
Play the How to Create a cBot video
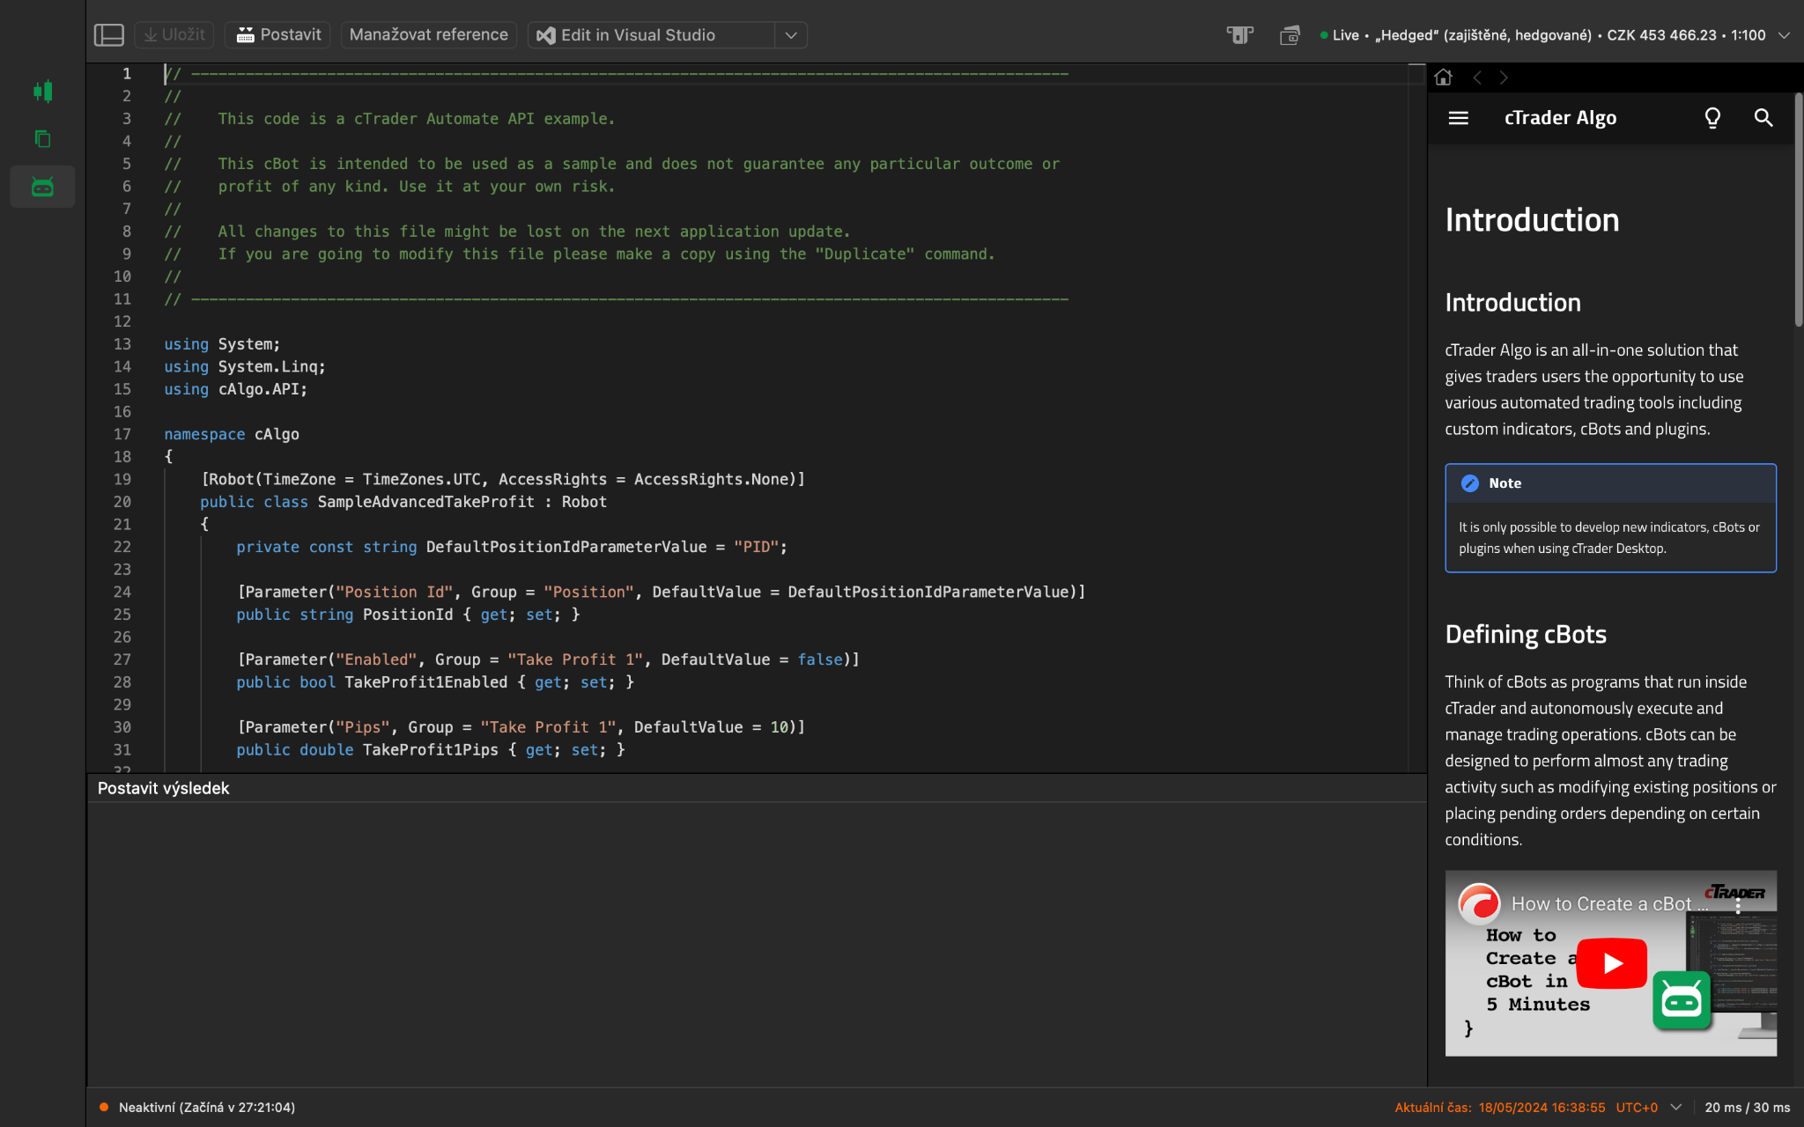pos(1612,963)
